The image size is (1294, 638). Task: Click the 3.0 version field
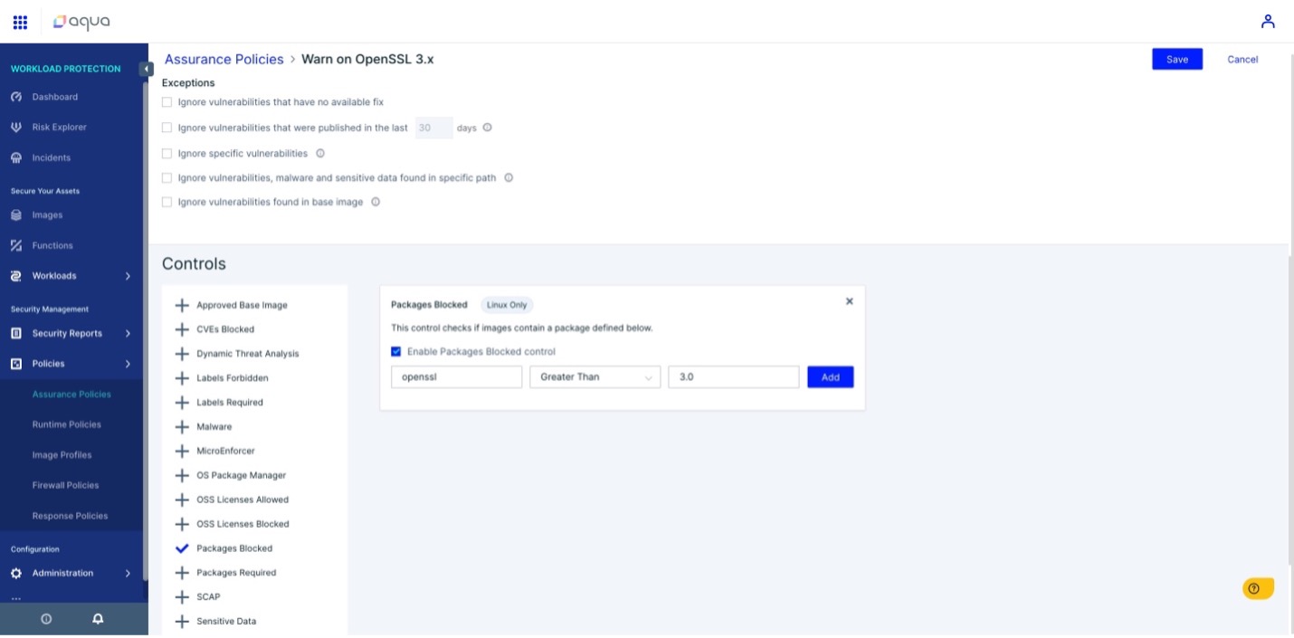pyautogui.click(x=734, y=377)
